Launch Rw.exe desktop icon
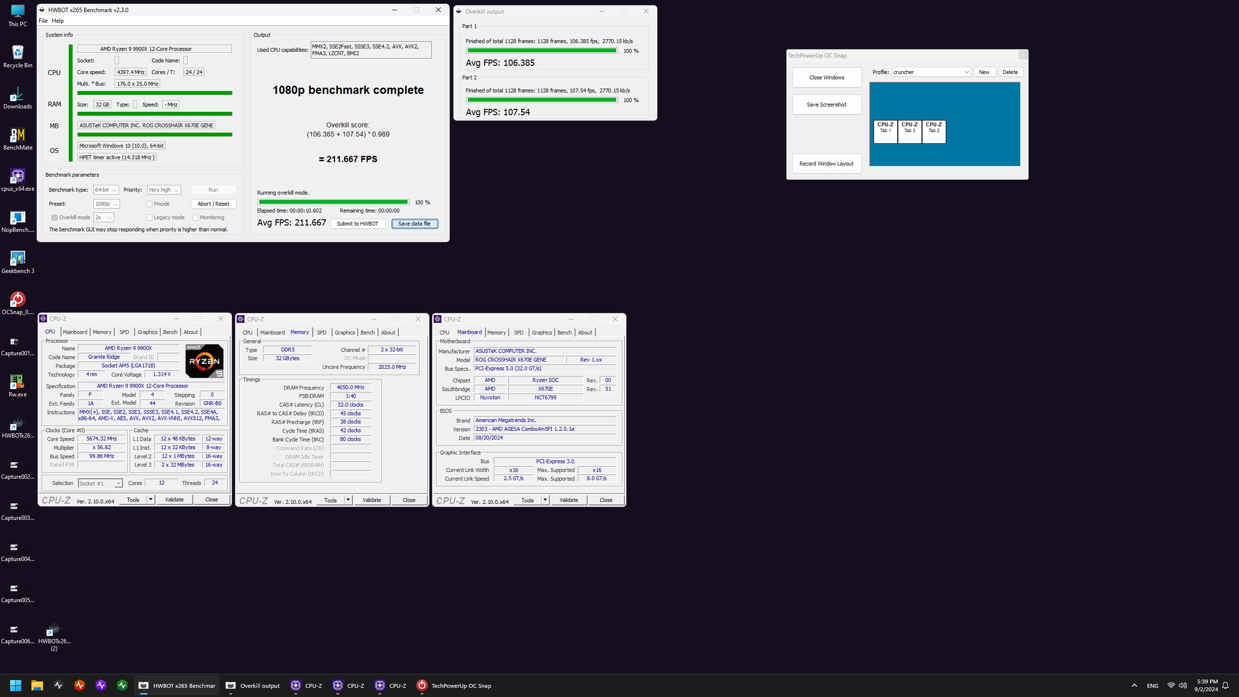Screen dimensions: 1239x697 click(17, 386)
